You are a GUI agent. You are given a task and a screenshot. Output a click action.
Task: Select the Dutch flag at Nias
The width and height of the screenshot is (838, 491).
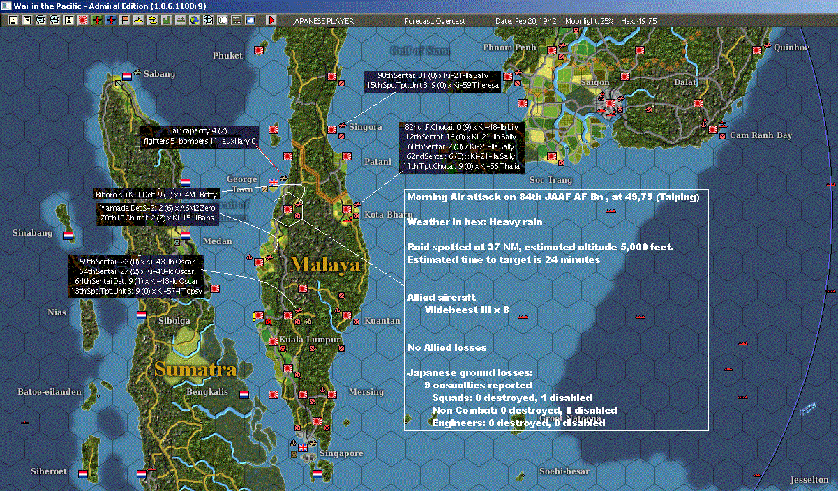[x=142, y=315]
